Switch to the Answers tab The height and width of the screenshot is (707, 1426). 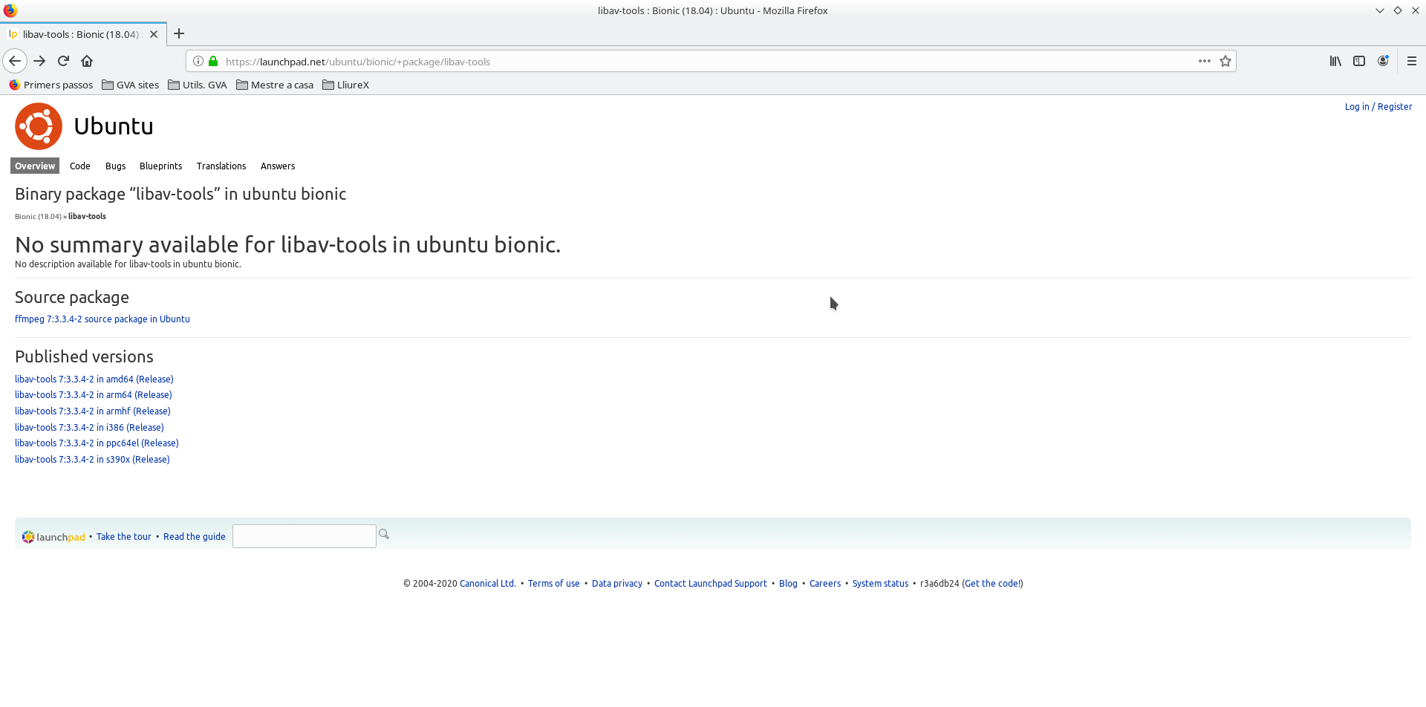(278, 166)
